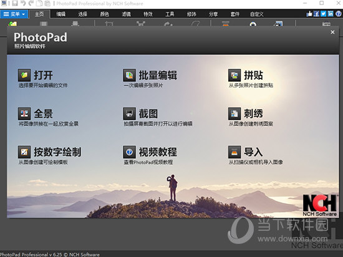Screen dimensions: 343x257
Task: Click the redo arrow in title bar
Action: tap(31, 3)
